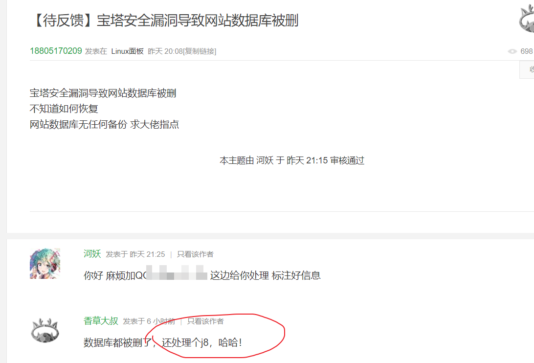Open the 河妖 username link in the reply
Image resolution: width=534 pixels, height=363 pixels.
coord(92,253)
